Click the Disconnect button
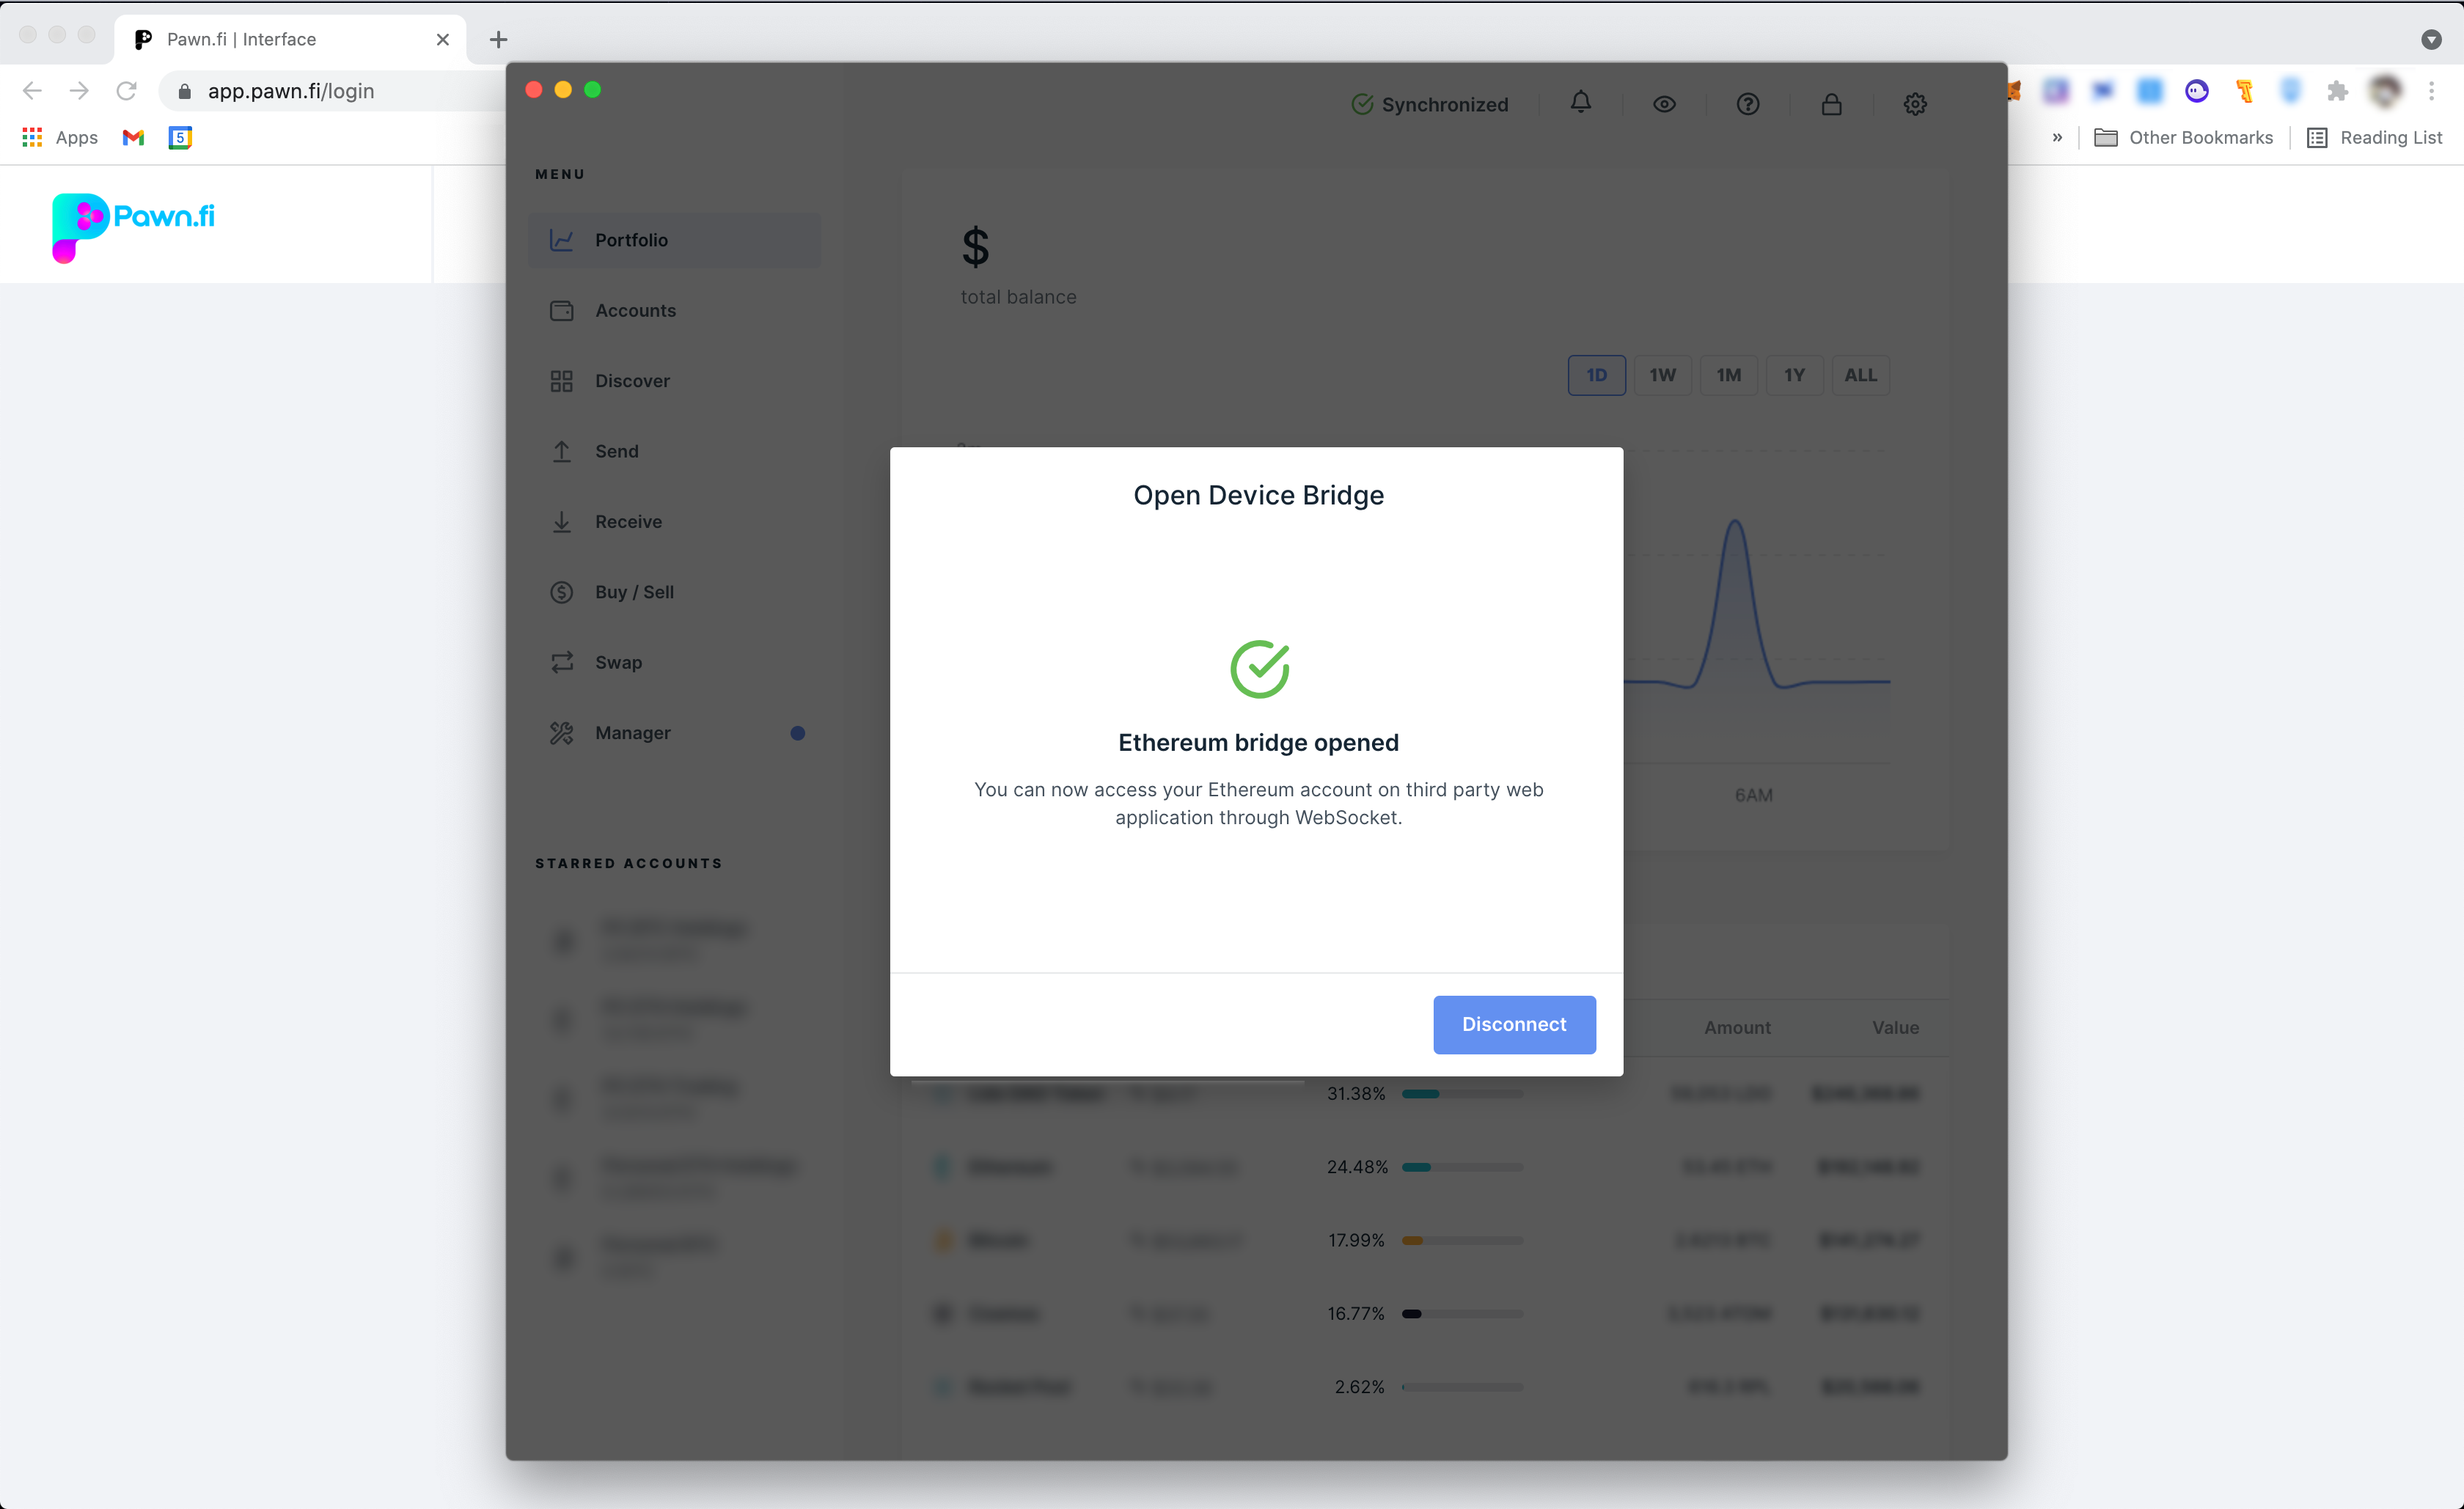The image size is (2464, 1509). click(1514, 1024)
